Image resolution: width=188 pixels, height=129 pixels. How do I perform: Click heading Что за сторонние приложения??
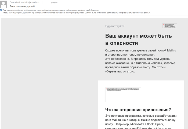pos(138,110)
